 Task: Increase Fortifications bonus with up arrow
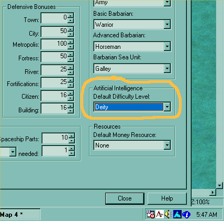[x=71, y=80]
